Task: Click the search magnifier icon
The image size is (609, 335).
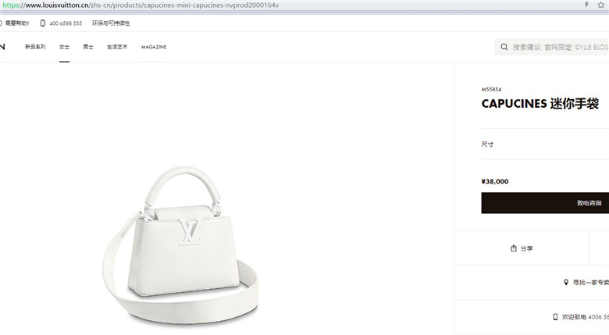Action: tap(504, 47)
